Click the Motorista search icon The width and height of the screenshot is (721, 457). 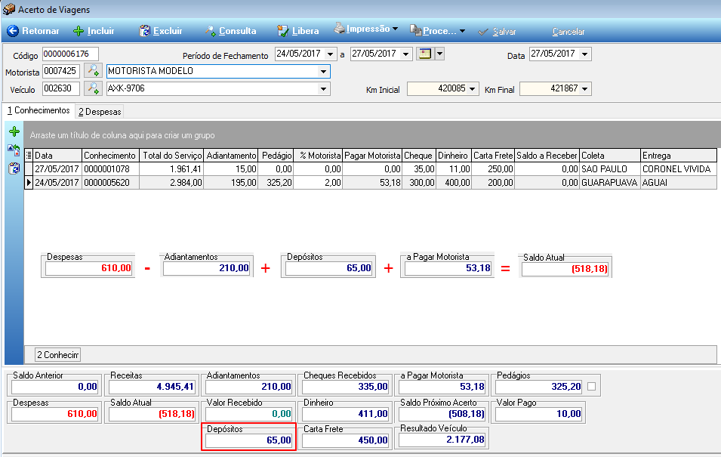(94, 71)
